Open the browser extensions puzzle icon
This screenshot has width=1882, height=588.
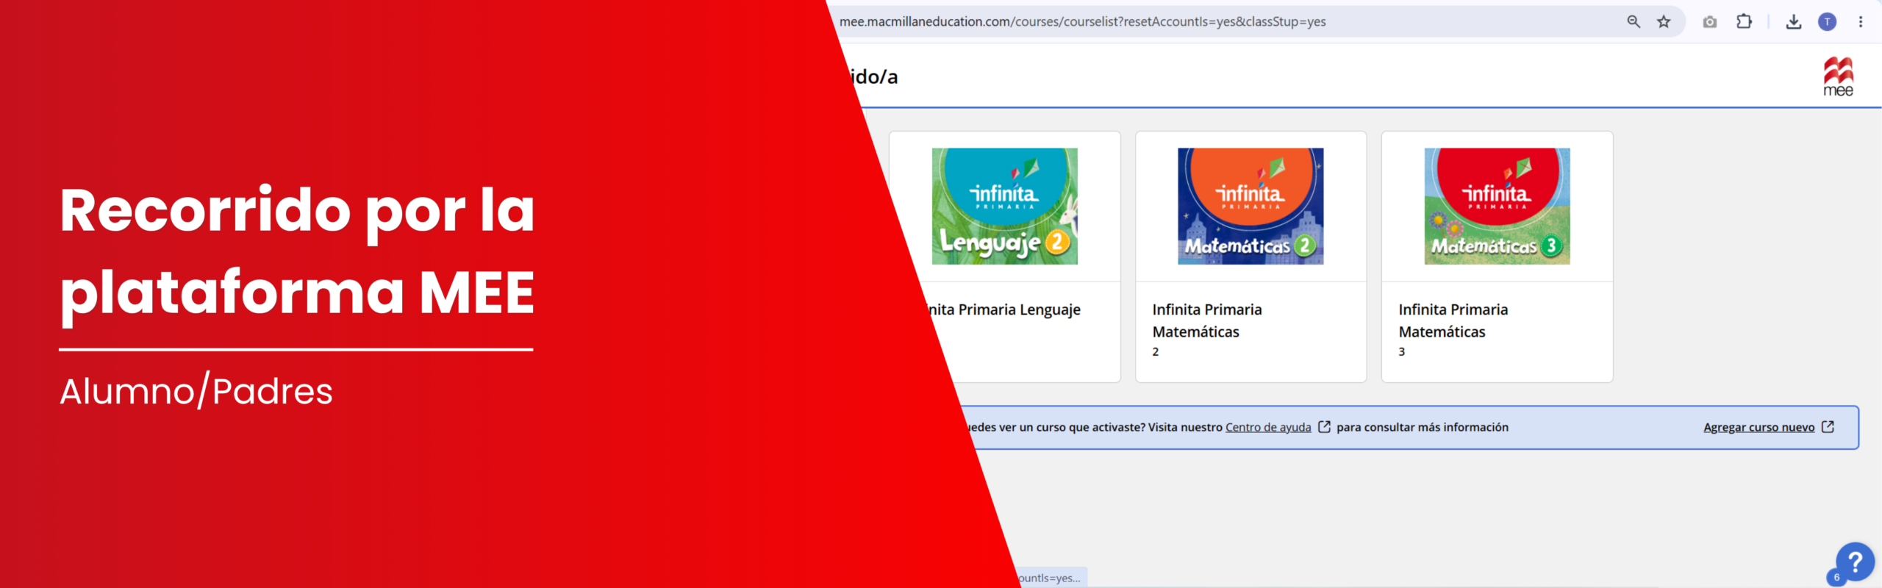(x=1744, y=22)
